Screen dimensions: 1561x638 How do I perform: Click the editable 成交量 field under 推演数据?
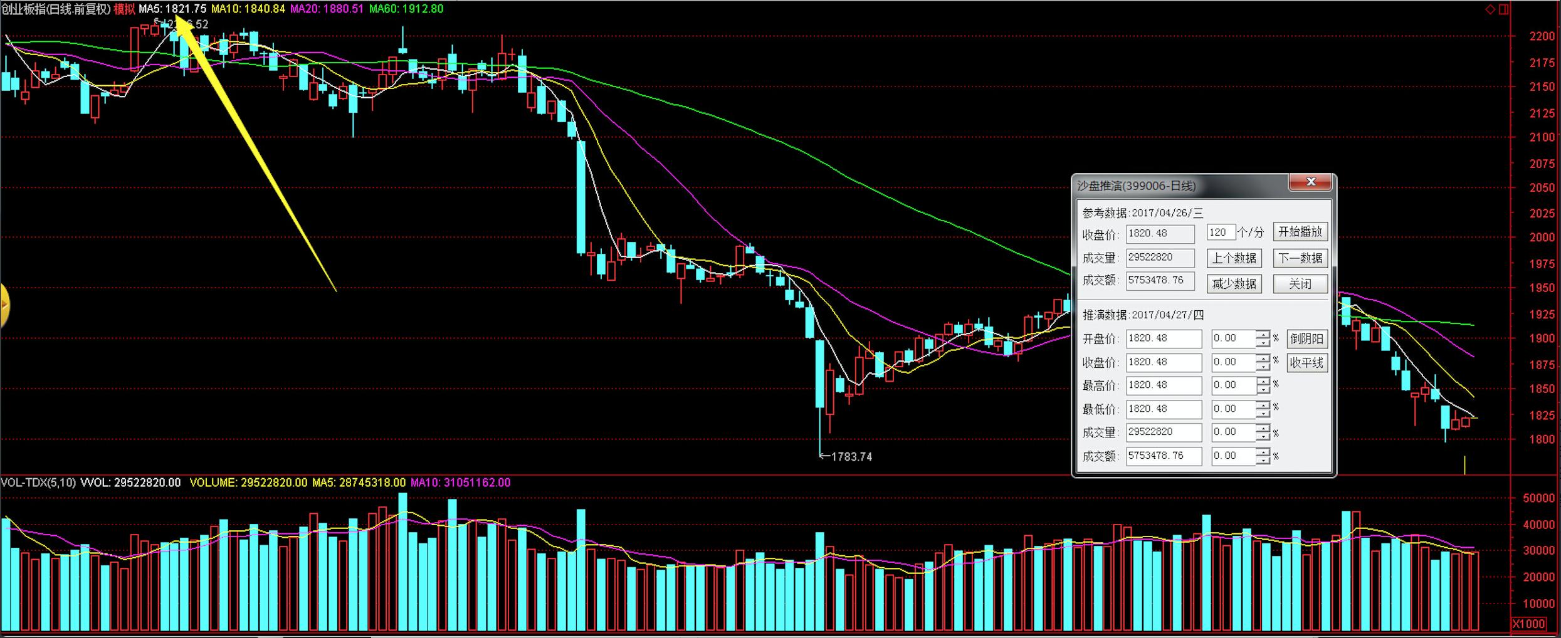[1164, 432]
